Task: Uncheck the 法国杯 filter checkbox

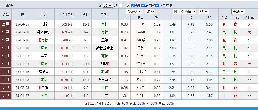Action: (x=143, y=6)
